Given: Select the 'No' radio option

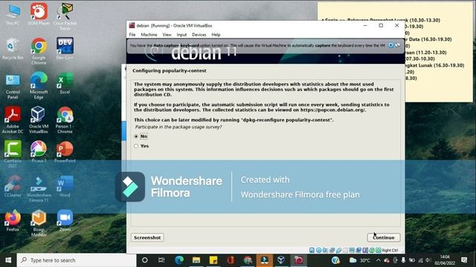Looking at the screenshot, I should pyautogui.click(x=136, y=136).
